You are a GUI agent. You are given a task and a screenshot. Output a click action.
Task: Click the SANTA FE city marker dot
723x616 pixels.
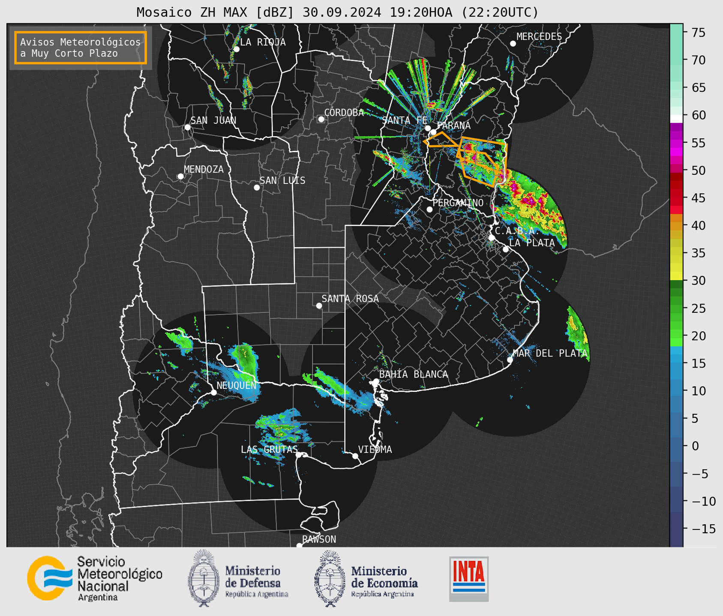click(428, 128)
